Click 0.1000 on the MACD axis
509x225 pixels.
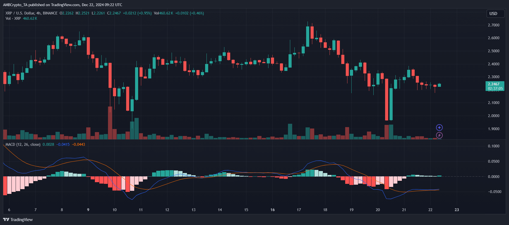[x=494, y=146]
